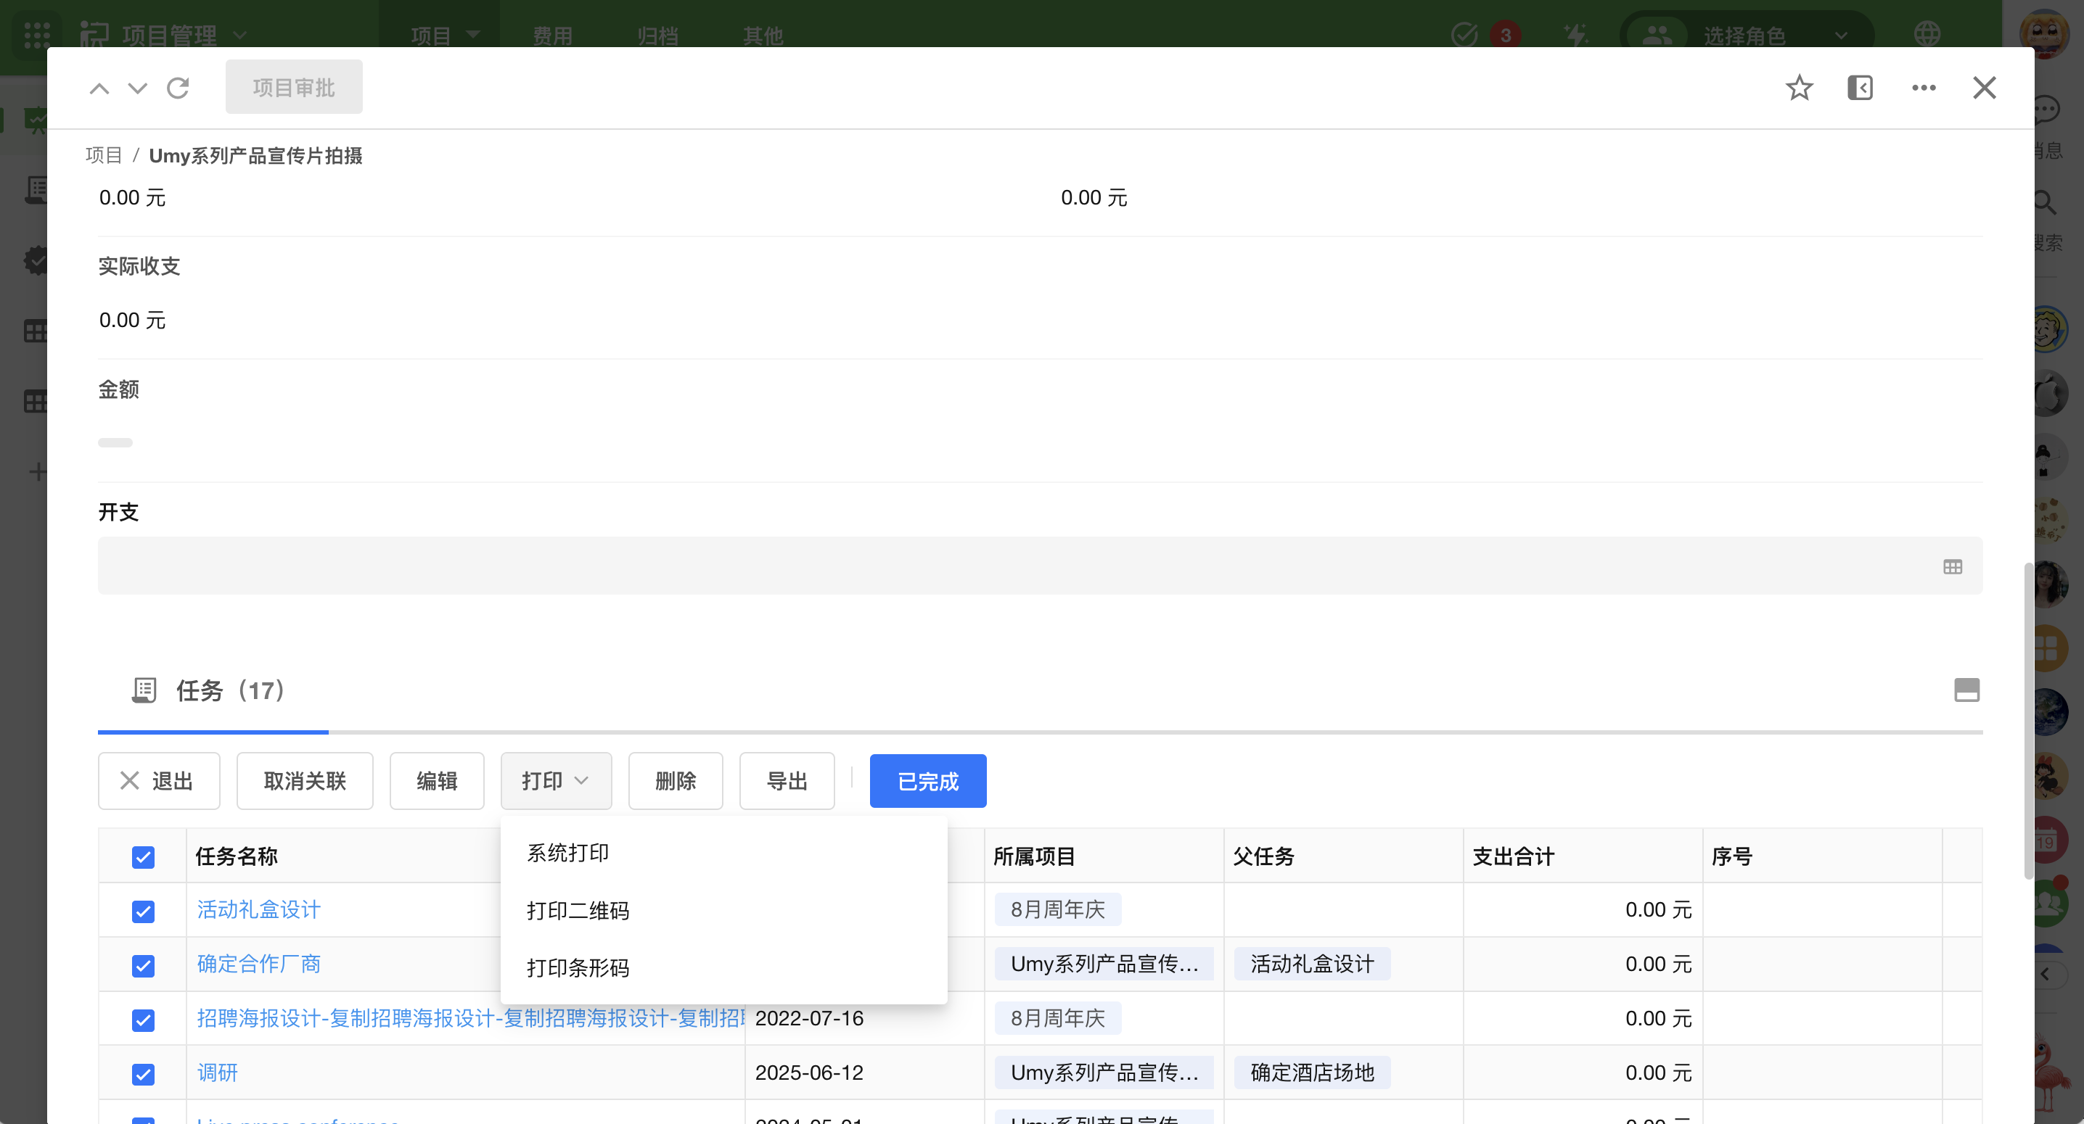Viewport: 2084px width, 1124px height.
Task: Uncheck the select-all tasks checkbox
Action: (143, 856)
